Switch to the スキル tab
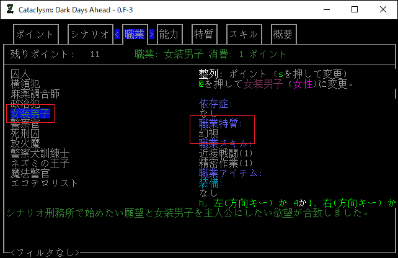This screenshot has width=398, height=258. pos(244,35)
